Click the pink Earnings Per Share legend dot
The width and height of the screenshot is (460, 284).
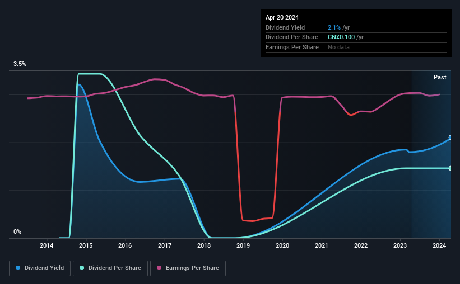(x=159, y=268)
